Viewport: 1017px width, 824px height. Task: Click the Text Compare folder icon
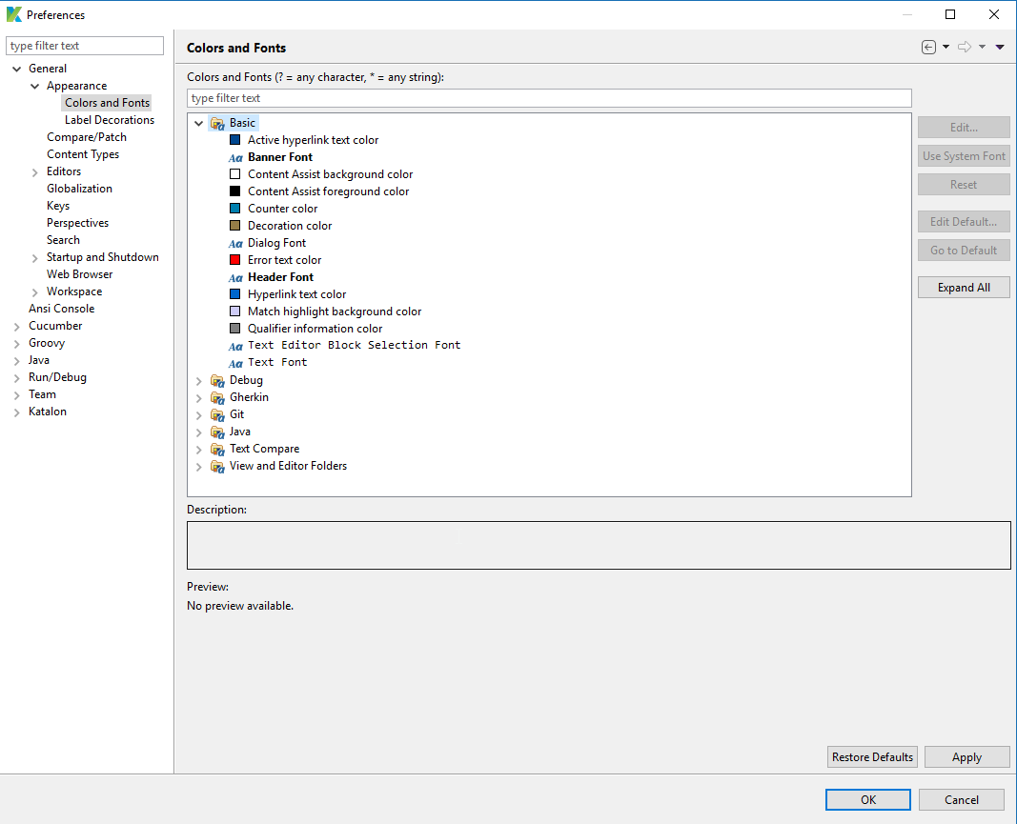click(x=217, y=449)
